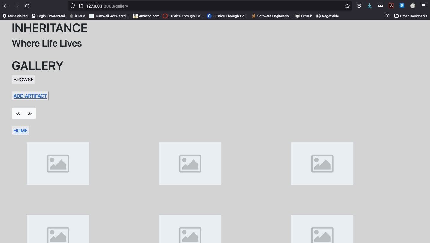Open the Most Visited bookmarks folder
The height and width of the screenshot is (243, 430).
(15, 16)
